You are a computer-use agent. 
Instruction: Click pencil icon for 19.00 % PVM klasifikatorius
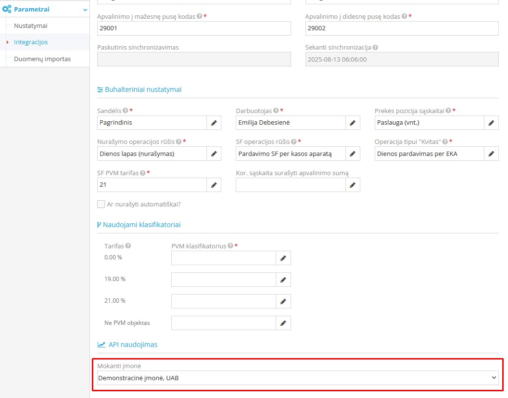[283, 280]
